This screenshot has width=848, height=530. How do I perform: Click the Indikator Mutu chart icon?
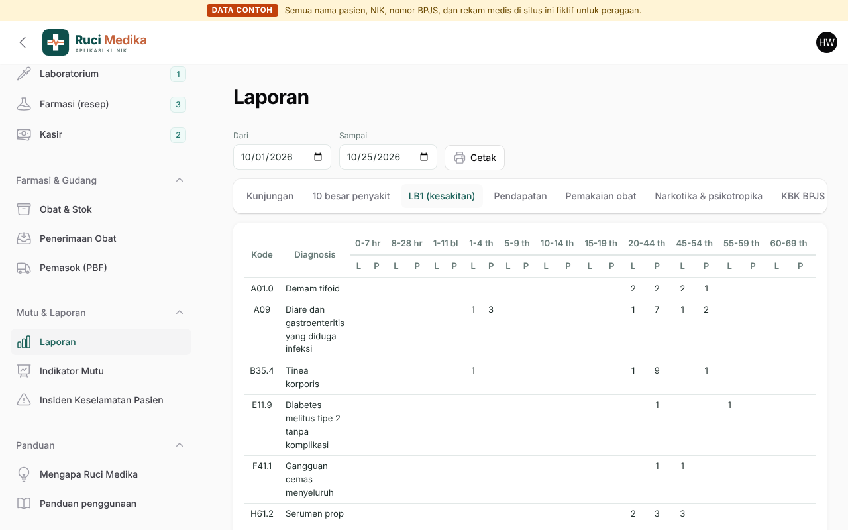click(x=24, y=371)
